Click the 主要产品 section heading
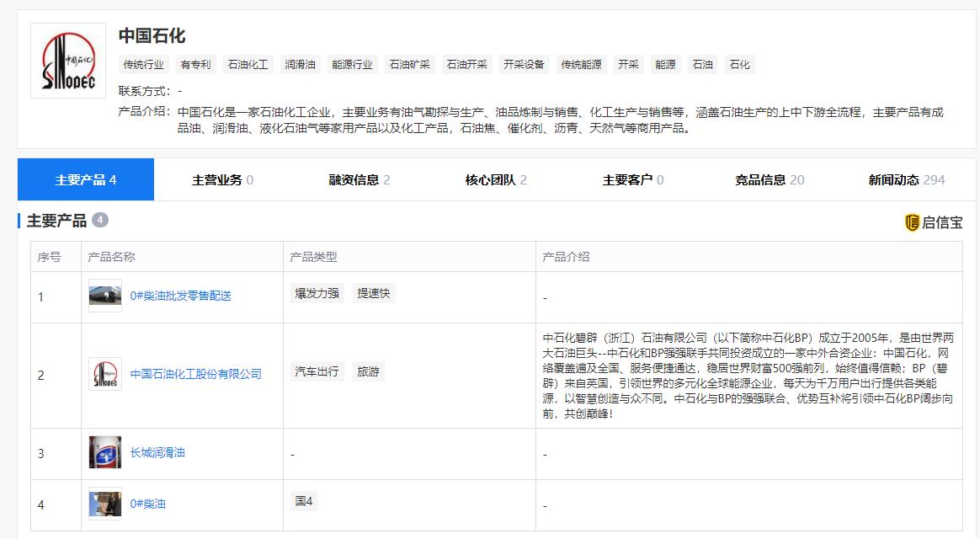This screenshot has height=539, width=980. pyautogui.click(x=56, y=220)
